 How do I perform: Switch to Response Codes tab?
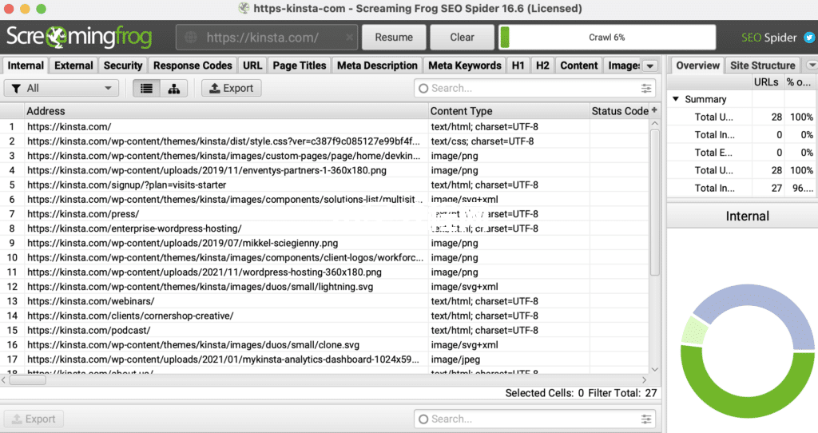click(x=193, y=66)
